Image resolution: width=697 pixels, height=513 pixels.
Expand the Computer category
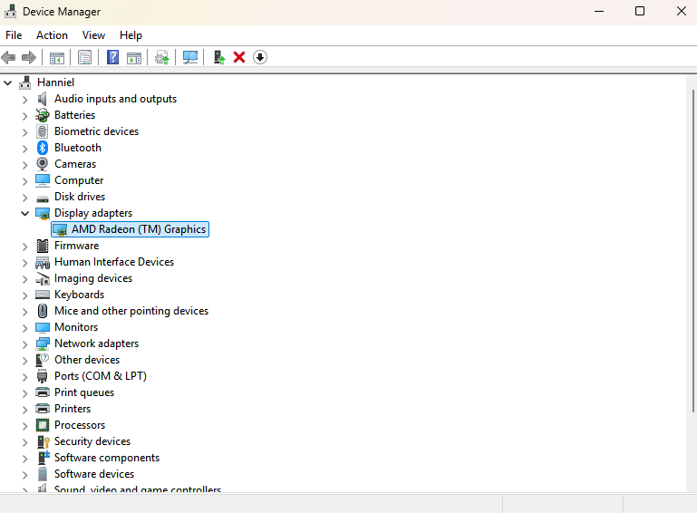pyautogui.click(x=24, y=181)
